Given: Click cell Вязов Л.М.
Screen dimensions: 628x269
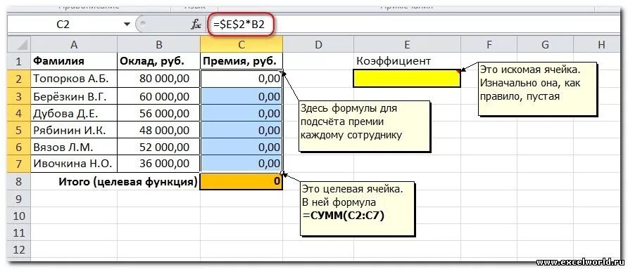Looking at the screenshot, I should (74, 147).
